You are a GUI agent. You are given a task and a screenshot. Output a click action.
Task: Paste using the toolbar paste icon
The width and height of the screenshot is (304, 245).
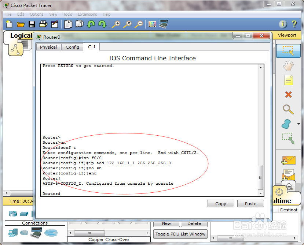pyautogui.click(x=80, y=24)
